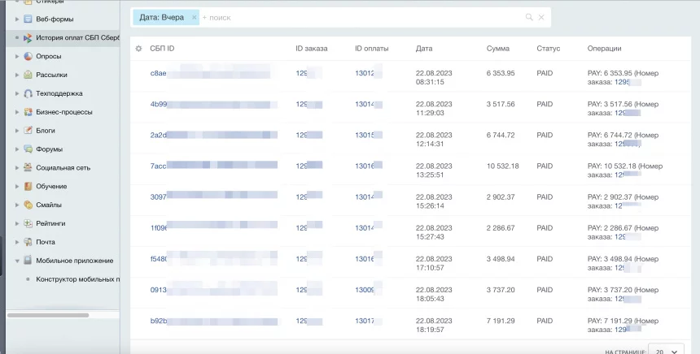700x354 pixels.
Task: Open История оплат СБП Сбербанк menu item
Action: coord(77,38)
